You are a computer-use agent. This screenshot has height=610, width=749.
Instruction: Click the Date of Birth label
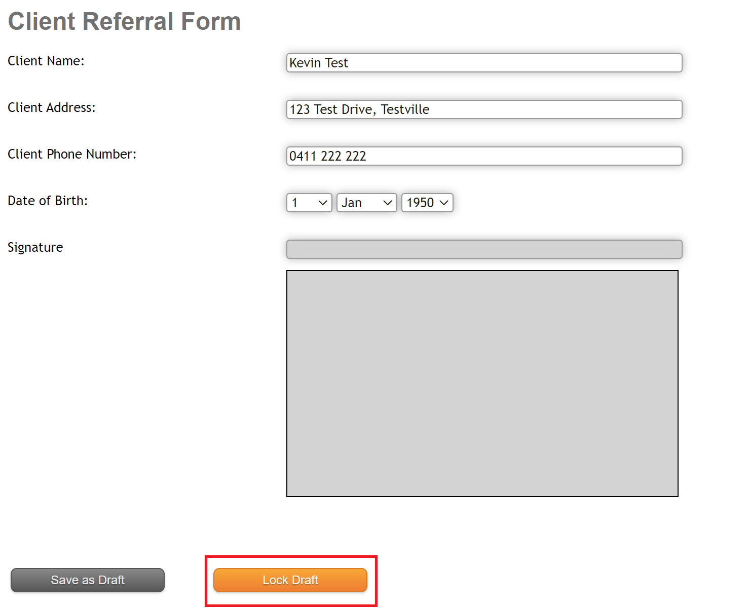pos(47,201)
